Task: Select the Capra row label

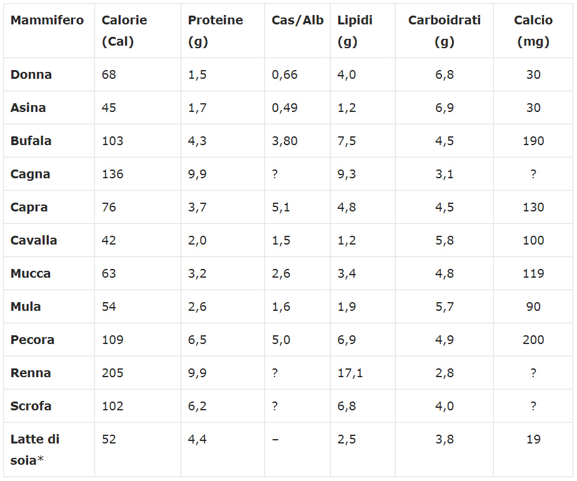Action: point(29,207)
